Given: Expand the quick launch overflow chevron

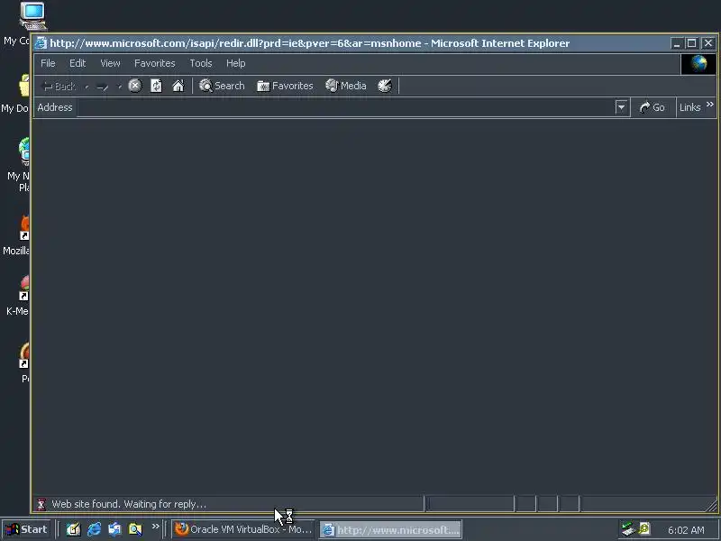Looking at the screenshot, I should (155, 527).
